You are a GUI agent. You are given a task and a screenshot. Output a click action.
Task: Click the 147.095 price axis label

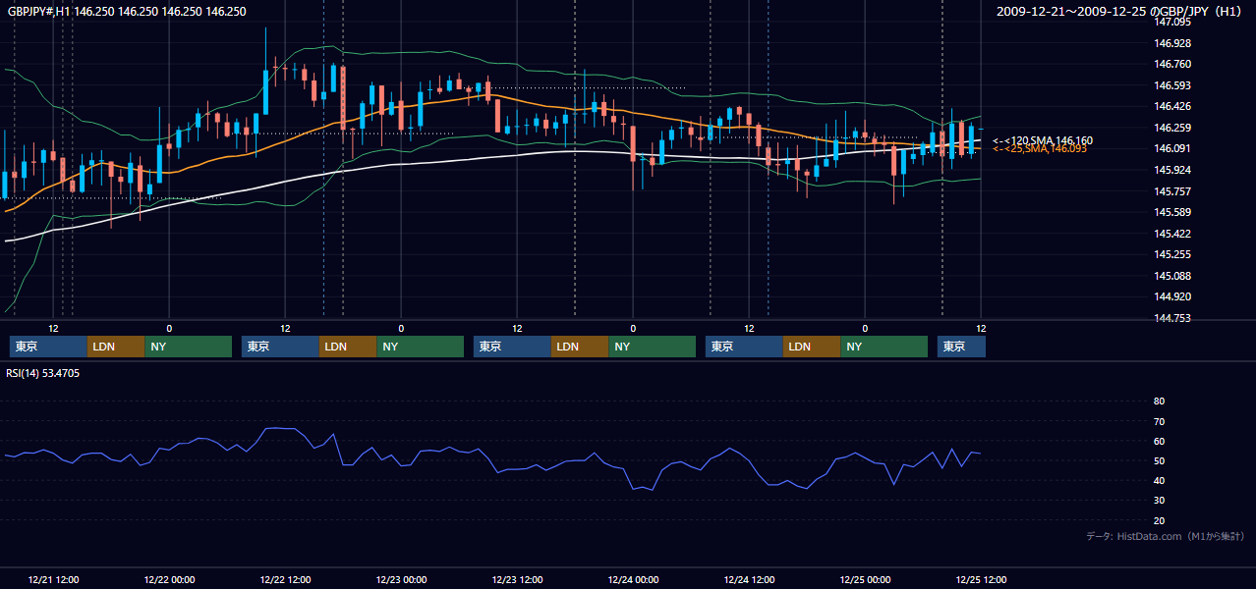[1172, 22]
